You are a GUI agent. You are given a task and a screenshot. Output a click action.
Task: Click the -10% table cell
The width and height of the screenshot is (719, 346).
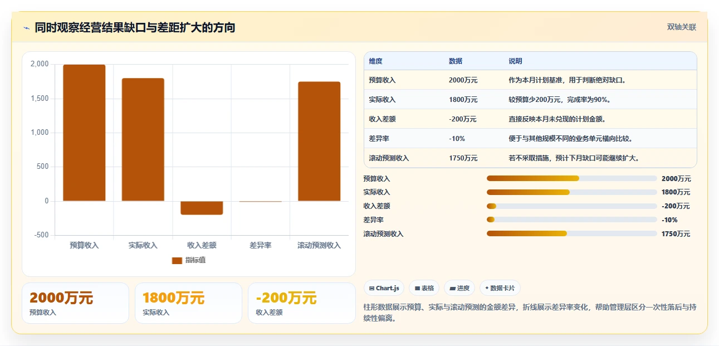(x=457, y=139)
